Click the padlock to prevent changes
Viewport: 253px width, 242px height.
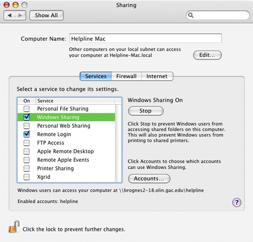[x=14, y=227]
